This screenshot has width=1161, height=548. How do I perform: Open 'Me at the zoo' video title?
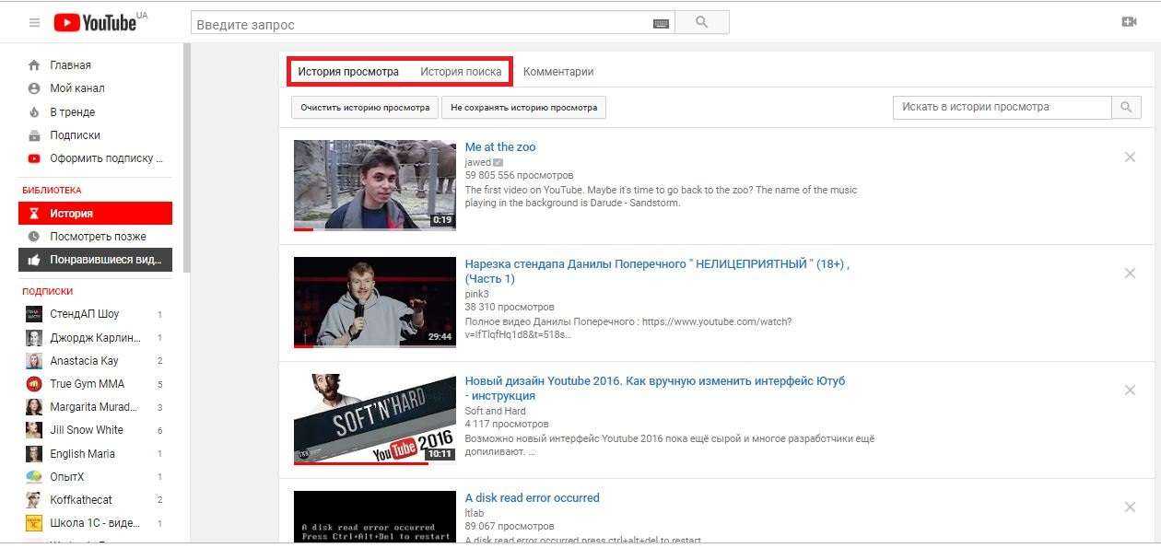click(499, 147)
